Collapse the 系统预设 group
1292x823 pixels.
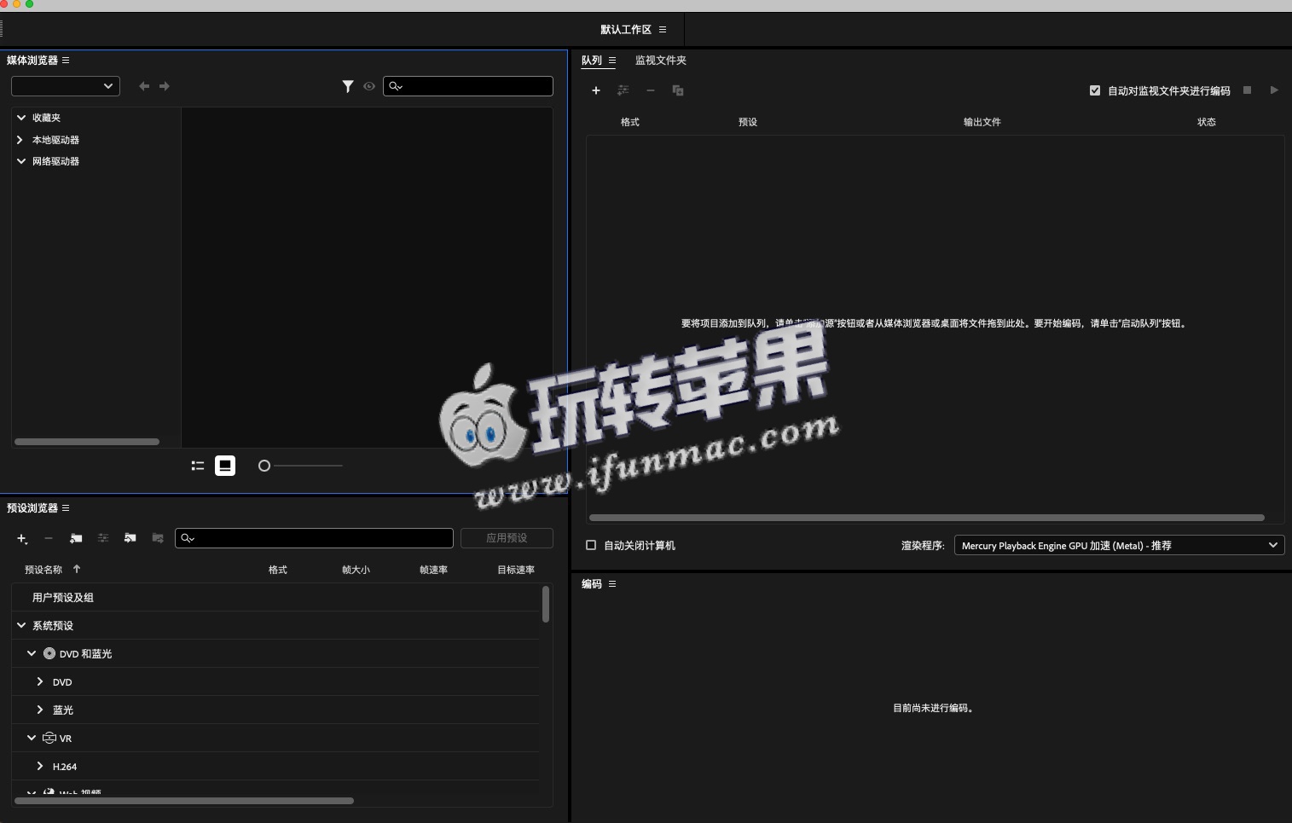coord(21,626)
